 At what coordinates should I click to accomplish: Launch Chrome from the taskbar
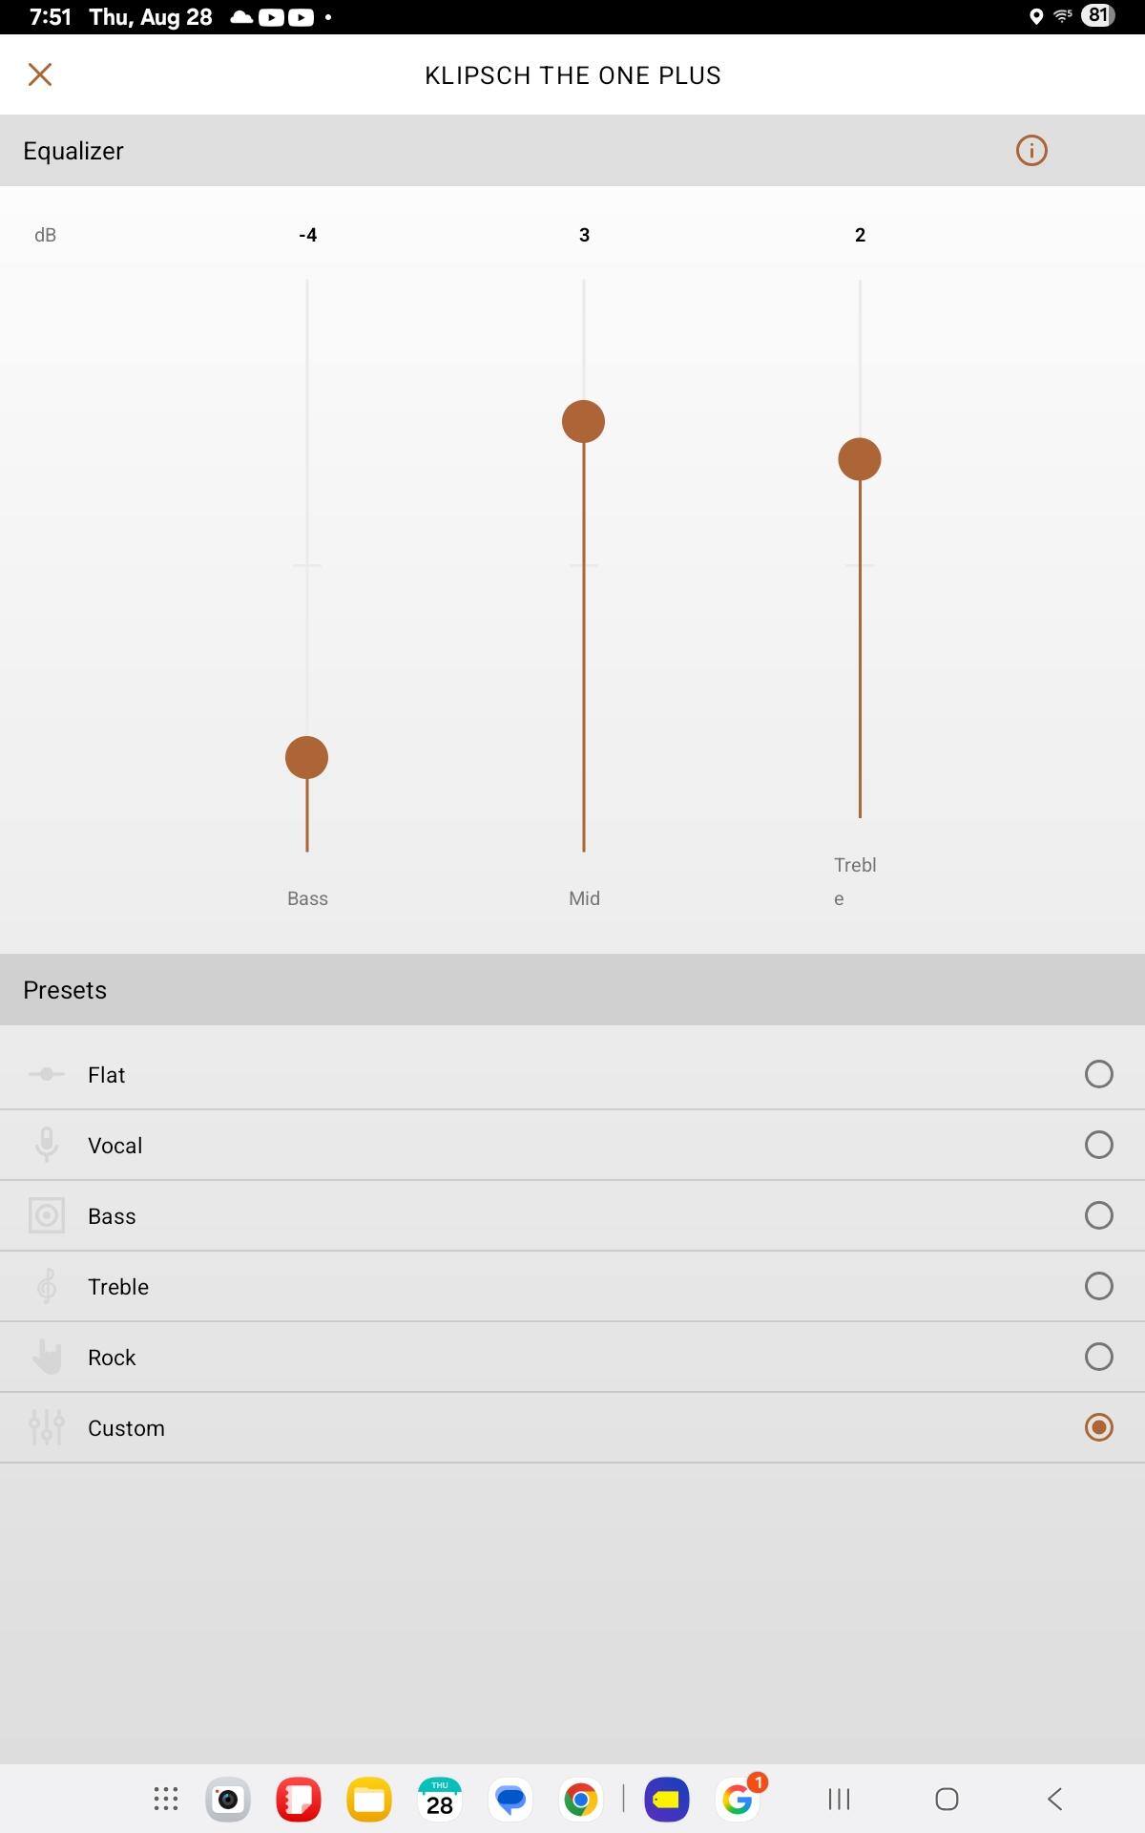point(580,1800)
